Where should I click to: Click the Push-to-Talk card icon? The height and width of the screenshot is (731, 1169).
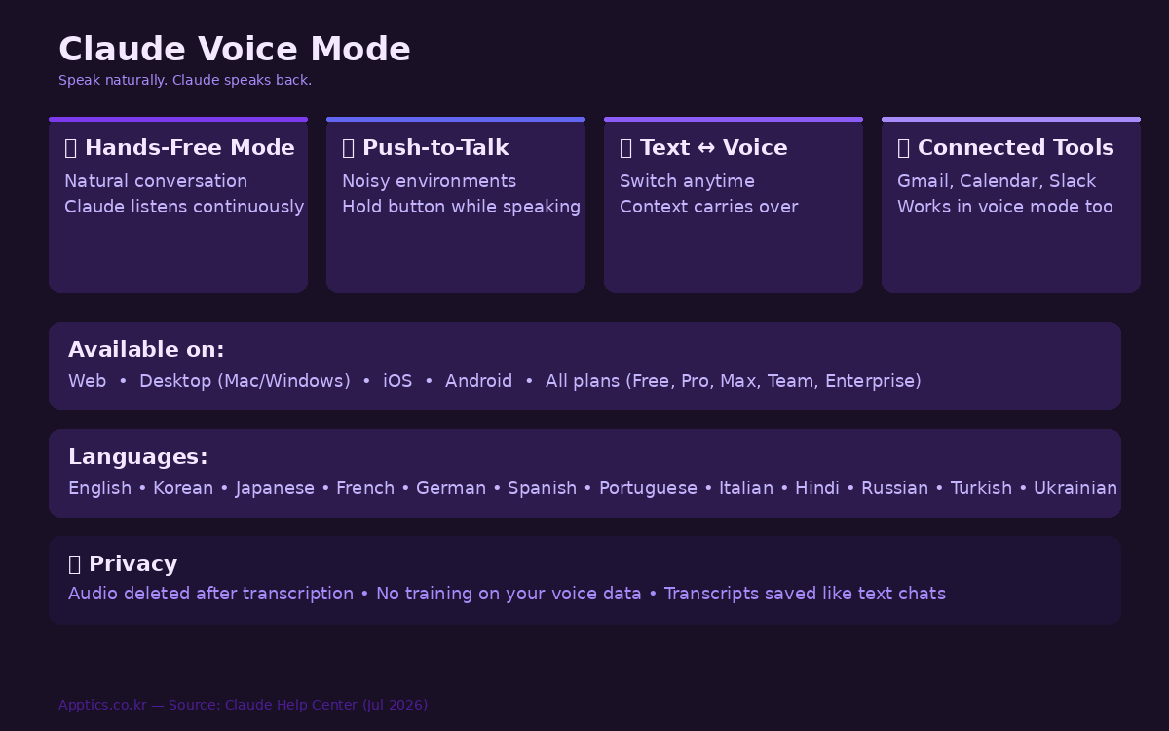349,148
